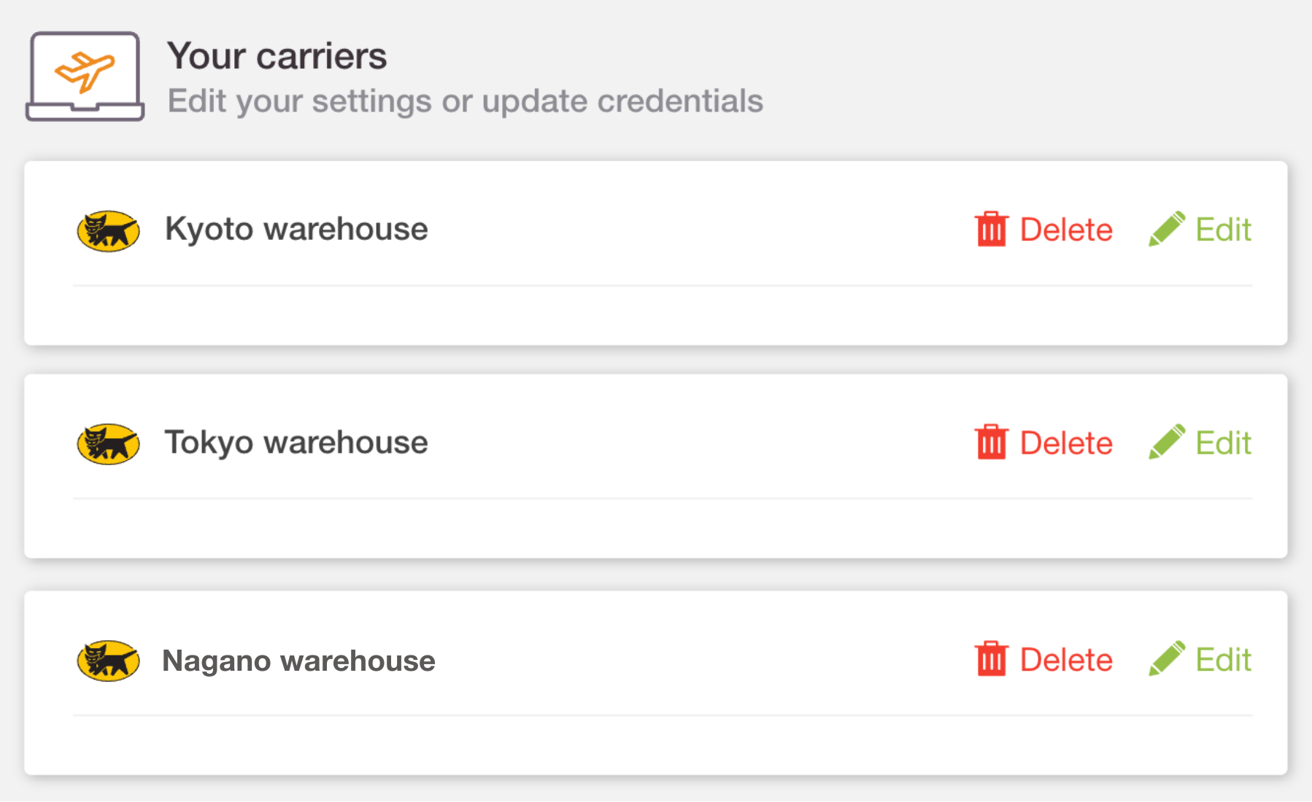Click the Tokyo warehouse Yamato cat logo
The width and height of the screenshot is (1312, 802).
[x=108, y=444]
